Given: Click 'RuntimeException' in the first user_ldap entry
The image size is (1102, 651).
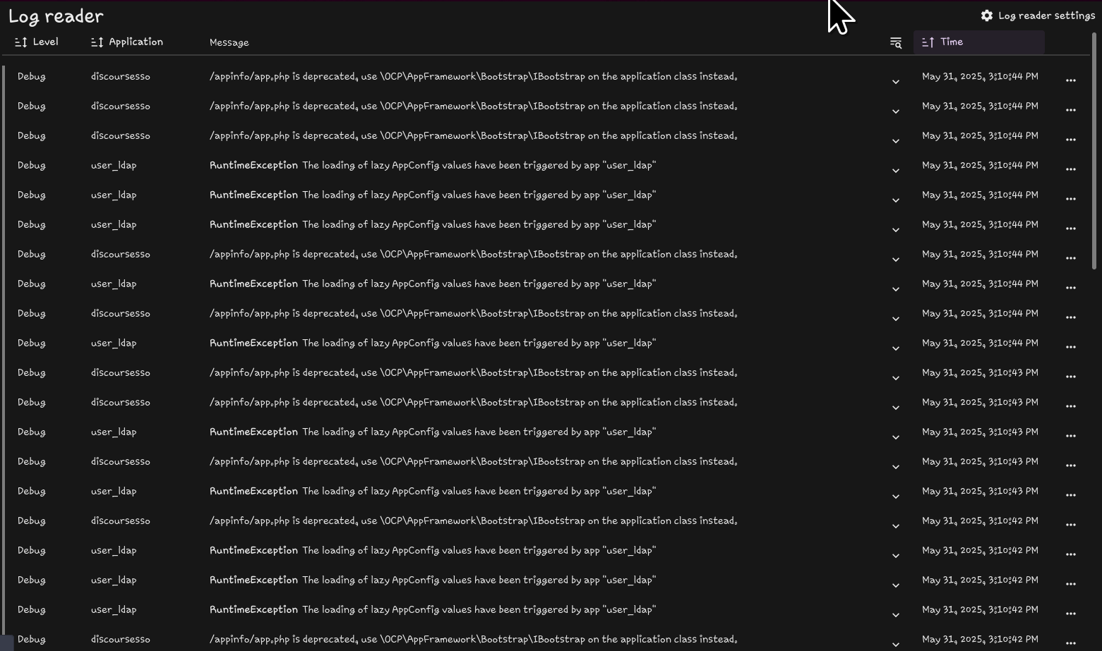Looking at the screenshot, I should click(253, 166).
